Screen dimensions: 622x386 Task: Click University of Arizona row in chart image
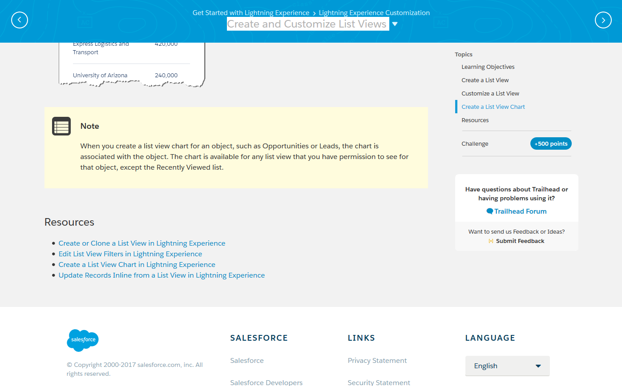pos(100,76)
